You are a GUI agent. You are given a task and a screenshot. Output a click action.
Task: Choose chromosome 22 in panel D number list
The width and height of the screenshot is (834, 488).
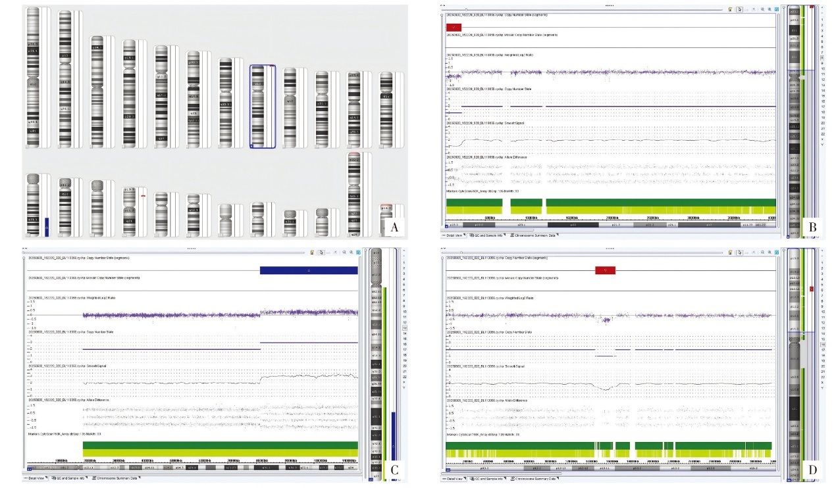(x=823, y=376)
